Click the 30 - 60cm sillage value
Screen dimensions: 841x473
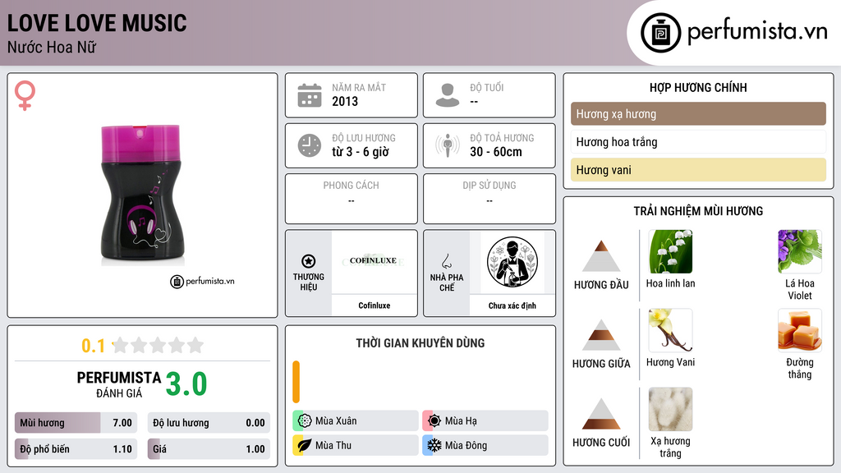[496, 152]
